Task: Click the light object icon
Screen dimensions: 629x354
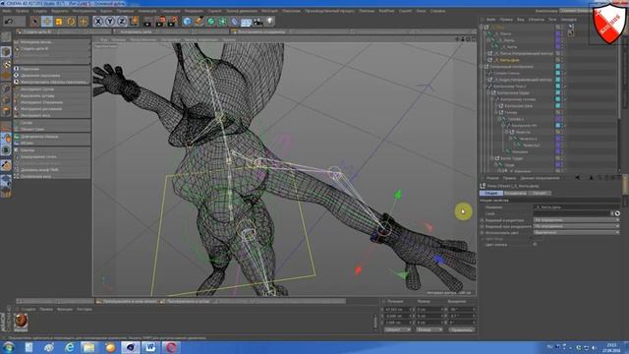Action: coord(270,21)
